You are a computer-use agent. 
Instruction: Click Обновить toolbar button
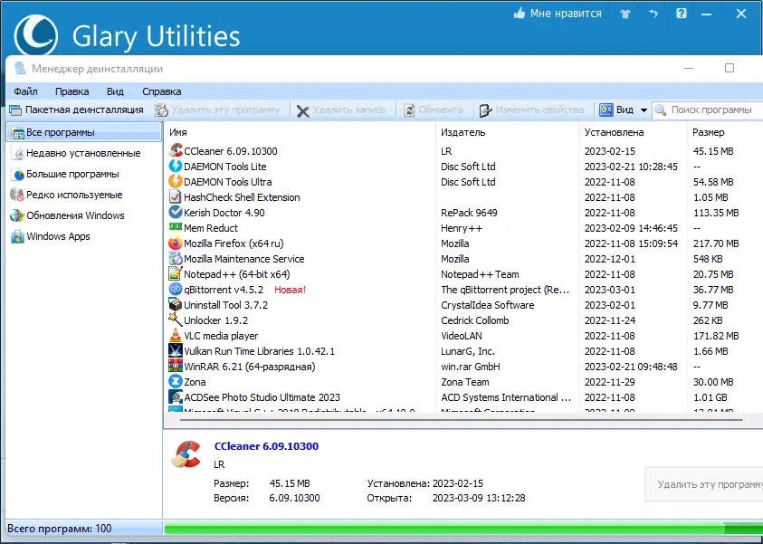click(434, 110)
